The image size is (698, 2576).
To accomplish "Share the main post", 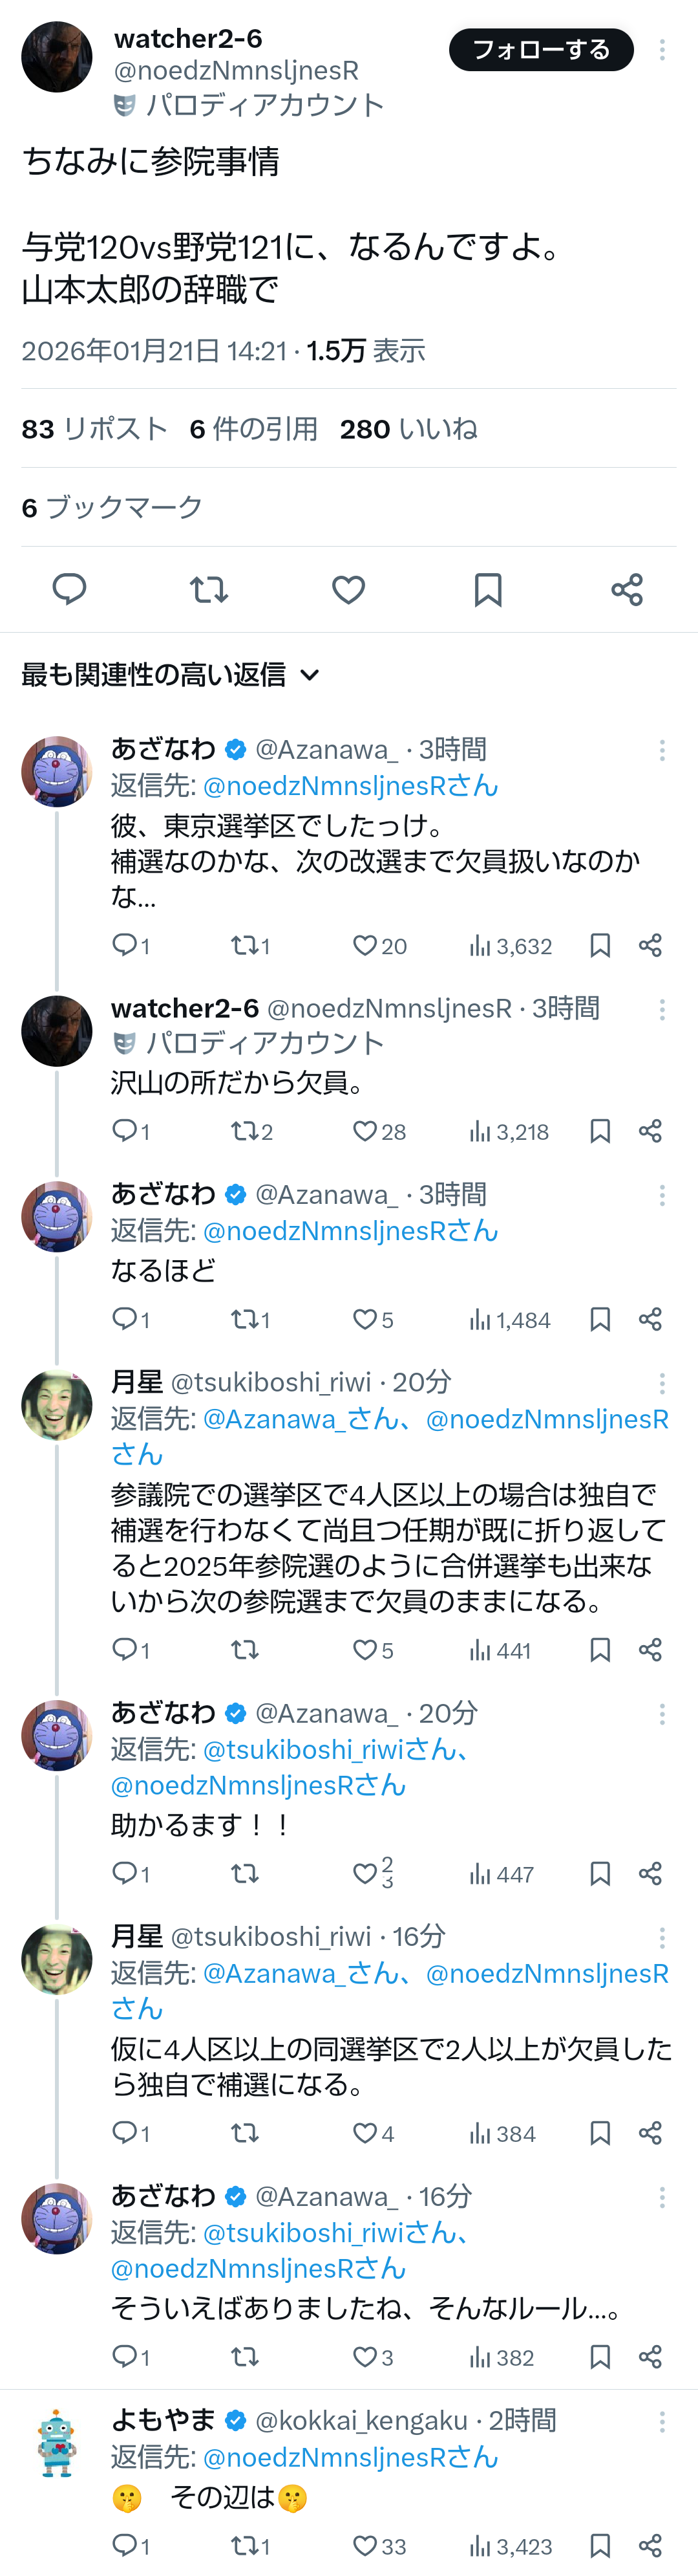I will [x=627, y=589].
